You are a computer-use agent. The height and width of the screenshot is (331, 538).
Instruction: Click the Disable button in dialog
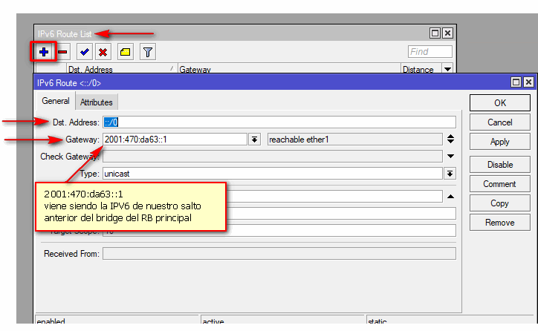click(x=500, y=165)
